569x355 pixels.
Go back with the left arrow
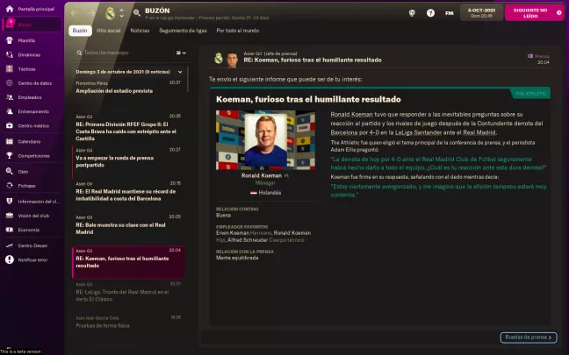pyautogui.click(x=75, y=13)
